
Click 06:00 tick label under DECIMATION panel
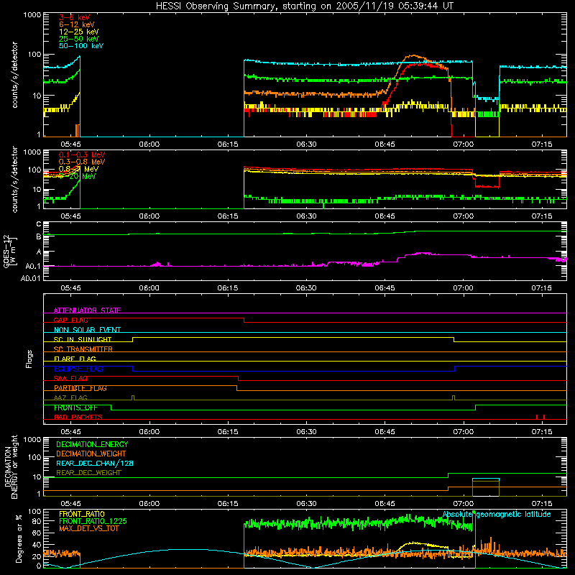point(149,504)
